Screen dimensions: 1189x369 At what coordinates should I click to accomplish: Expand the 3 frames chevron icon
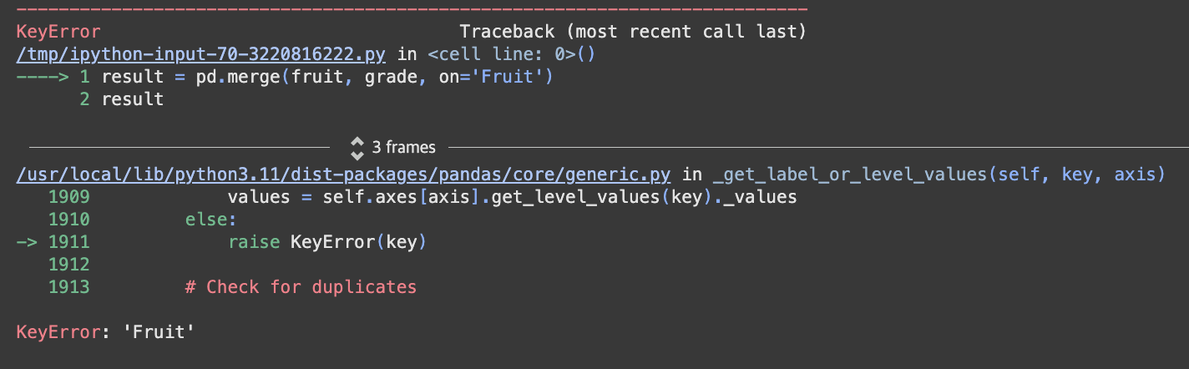[x=357, y=148]
